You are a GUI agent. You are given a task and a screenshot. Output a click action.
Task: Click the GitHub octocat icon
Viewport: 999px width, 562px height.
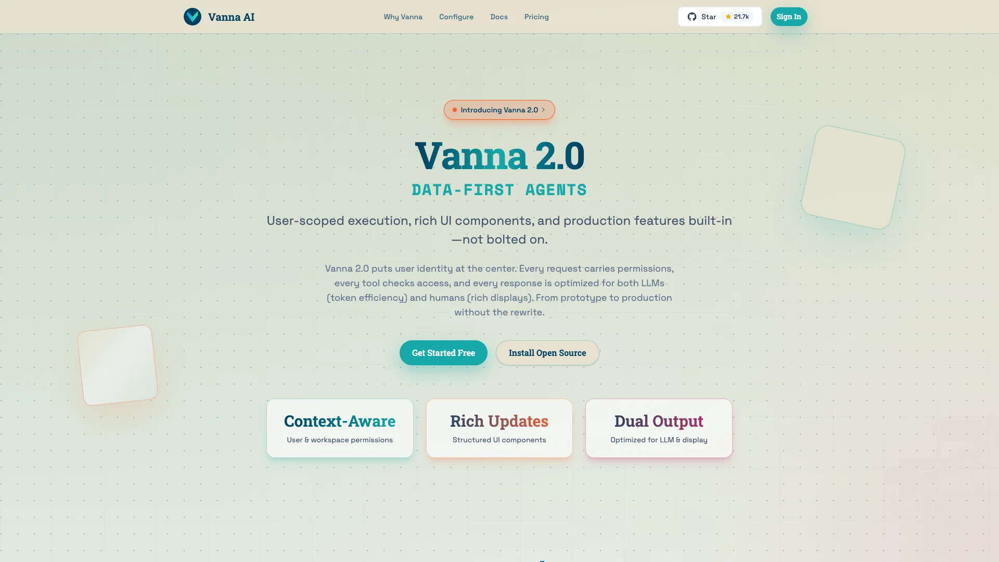tap(692, 17)
